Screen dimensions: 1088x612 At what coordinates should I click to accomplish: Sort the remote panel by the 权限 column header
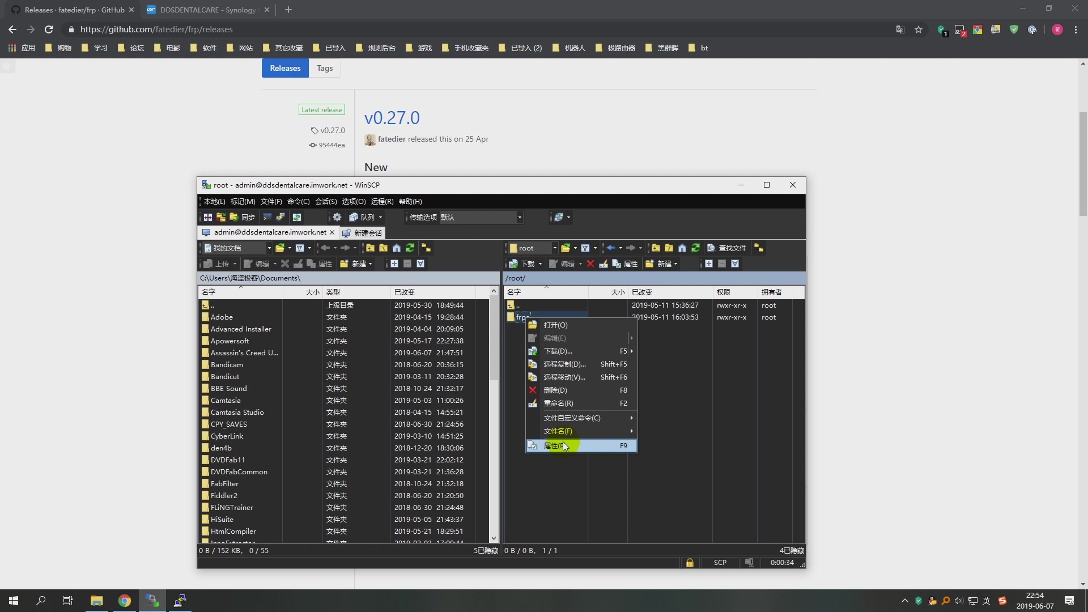pos(734,292)
